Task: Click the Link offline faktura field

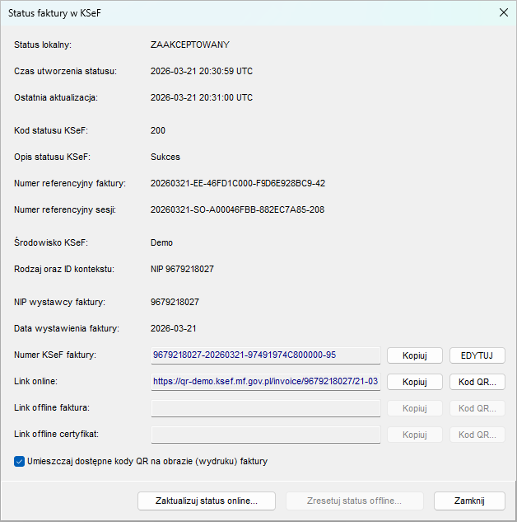Action: pos(265,408)
